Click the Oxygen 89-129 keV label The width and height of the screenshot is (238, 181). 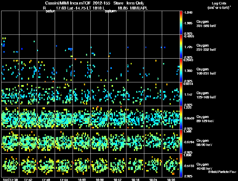coord(205,119)
